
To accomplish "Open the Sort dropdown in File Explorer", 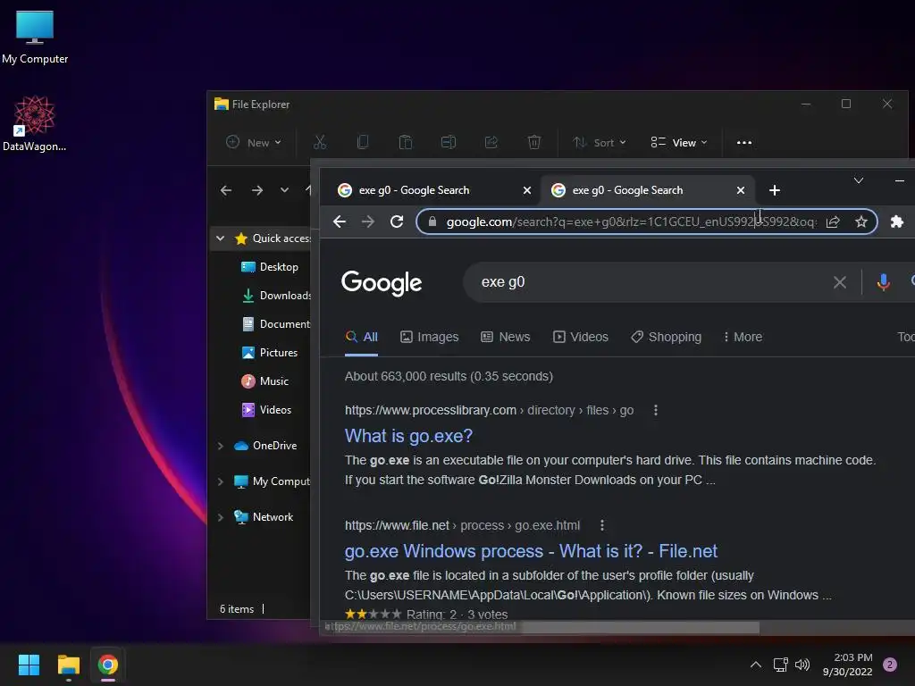I will click(600, 142).
